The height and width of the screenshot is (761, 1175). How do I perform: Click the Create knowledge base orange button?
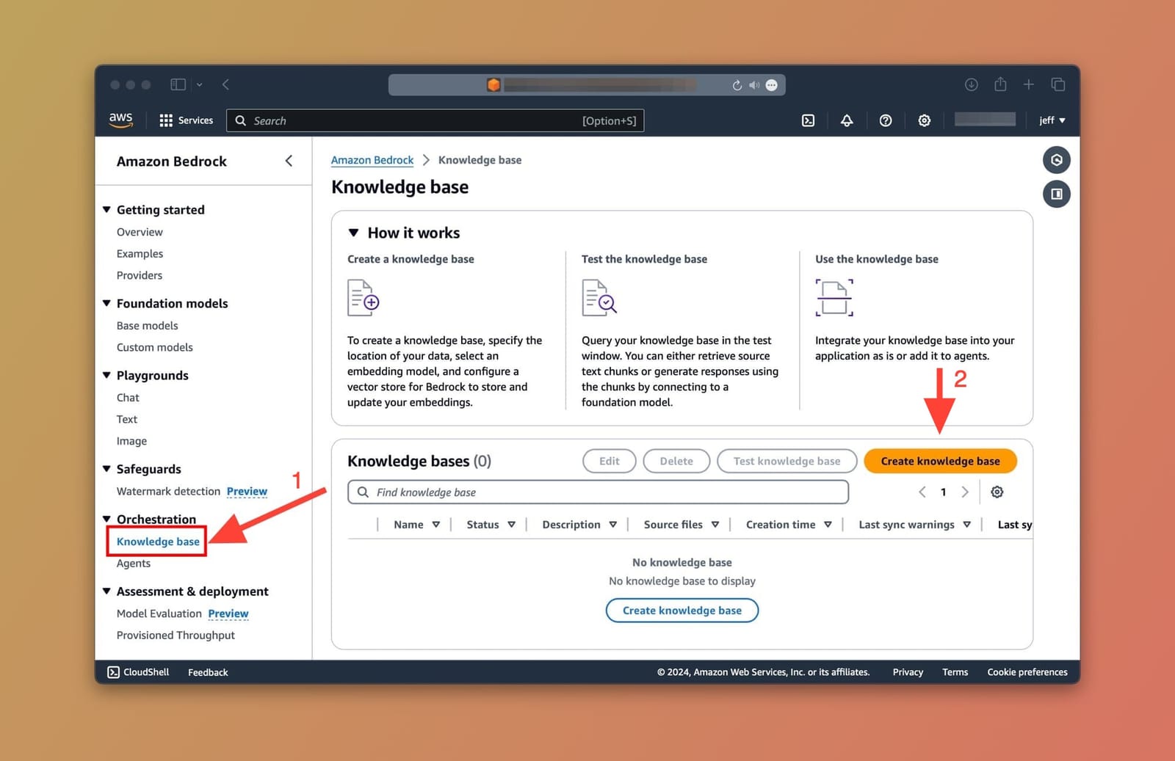pos(940,461)
